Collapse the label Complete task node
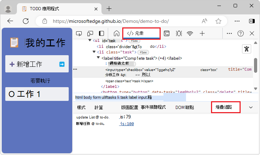This screenshot has width=260, height=155. click(98, 57)
